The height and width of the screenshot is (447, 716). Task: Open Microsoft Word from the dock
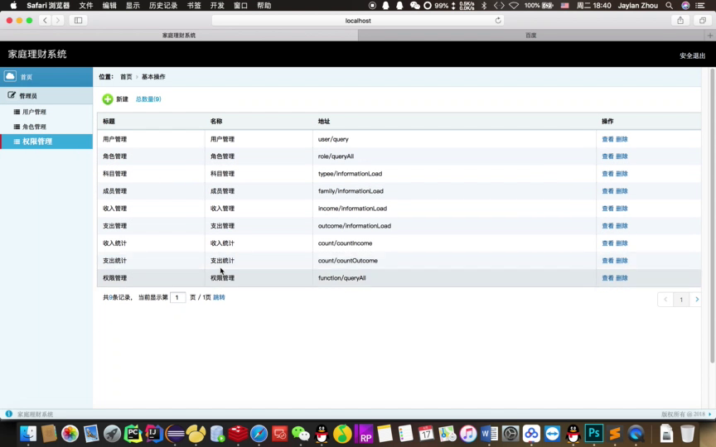(489, 434)
